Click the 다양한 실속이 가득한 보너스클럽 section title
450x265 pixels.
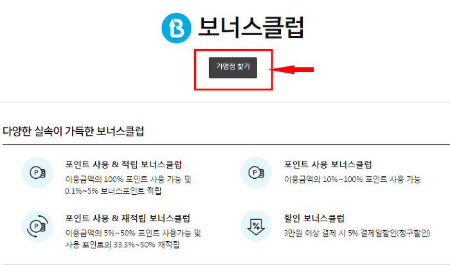73,131
